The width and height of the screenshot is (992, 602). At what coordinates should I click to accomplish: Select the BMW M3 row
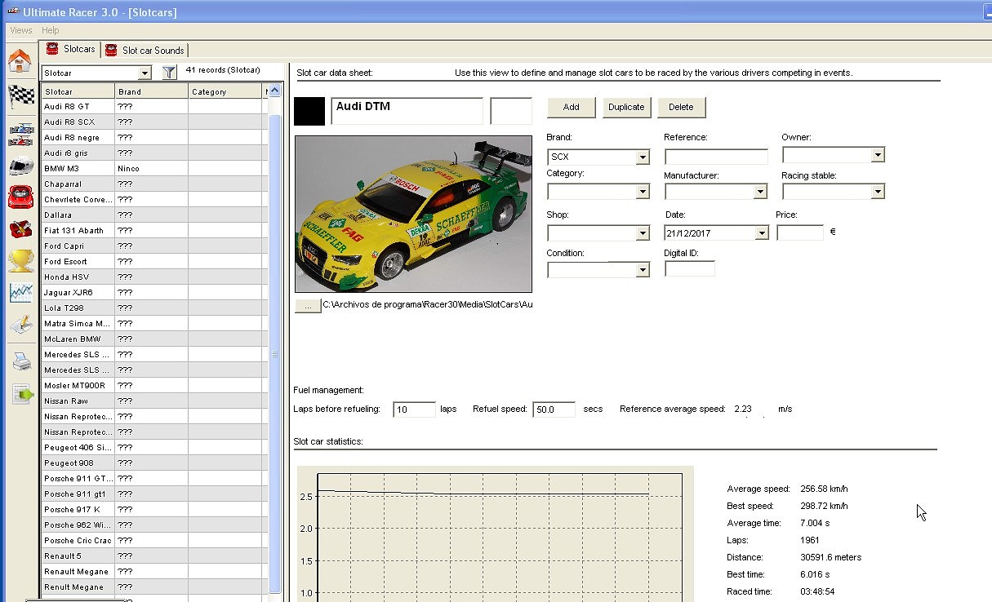pyautogui.click(x=154, y=169)
